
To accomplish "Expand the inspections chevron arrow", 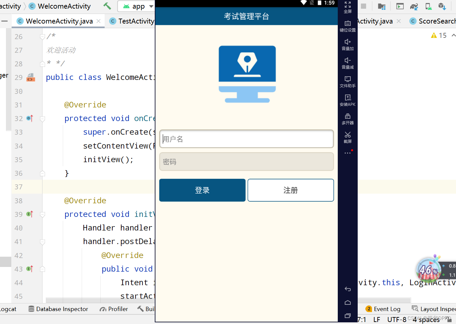I will tap(453, 35).
